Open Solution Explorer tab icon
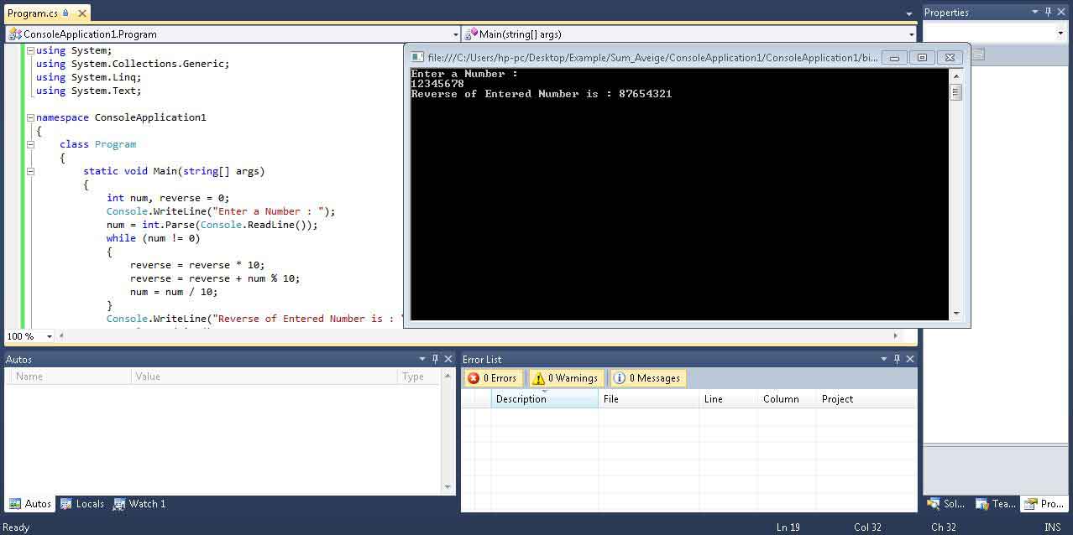1073x535 pixels. (934, 504)
